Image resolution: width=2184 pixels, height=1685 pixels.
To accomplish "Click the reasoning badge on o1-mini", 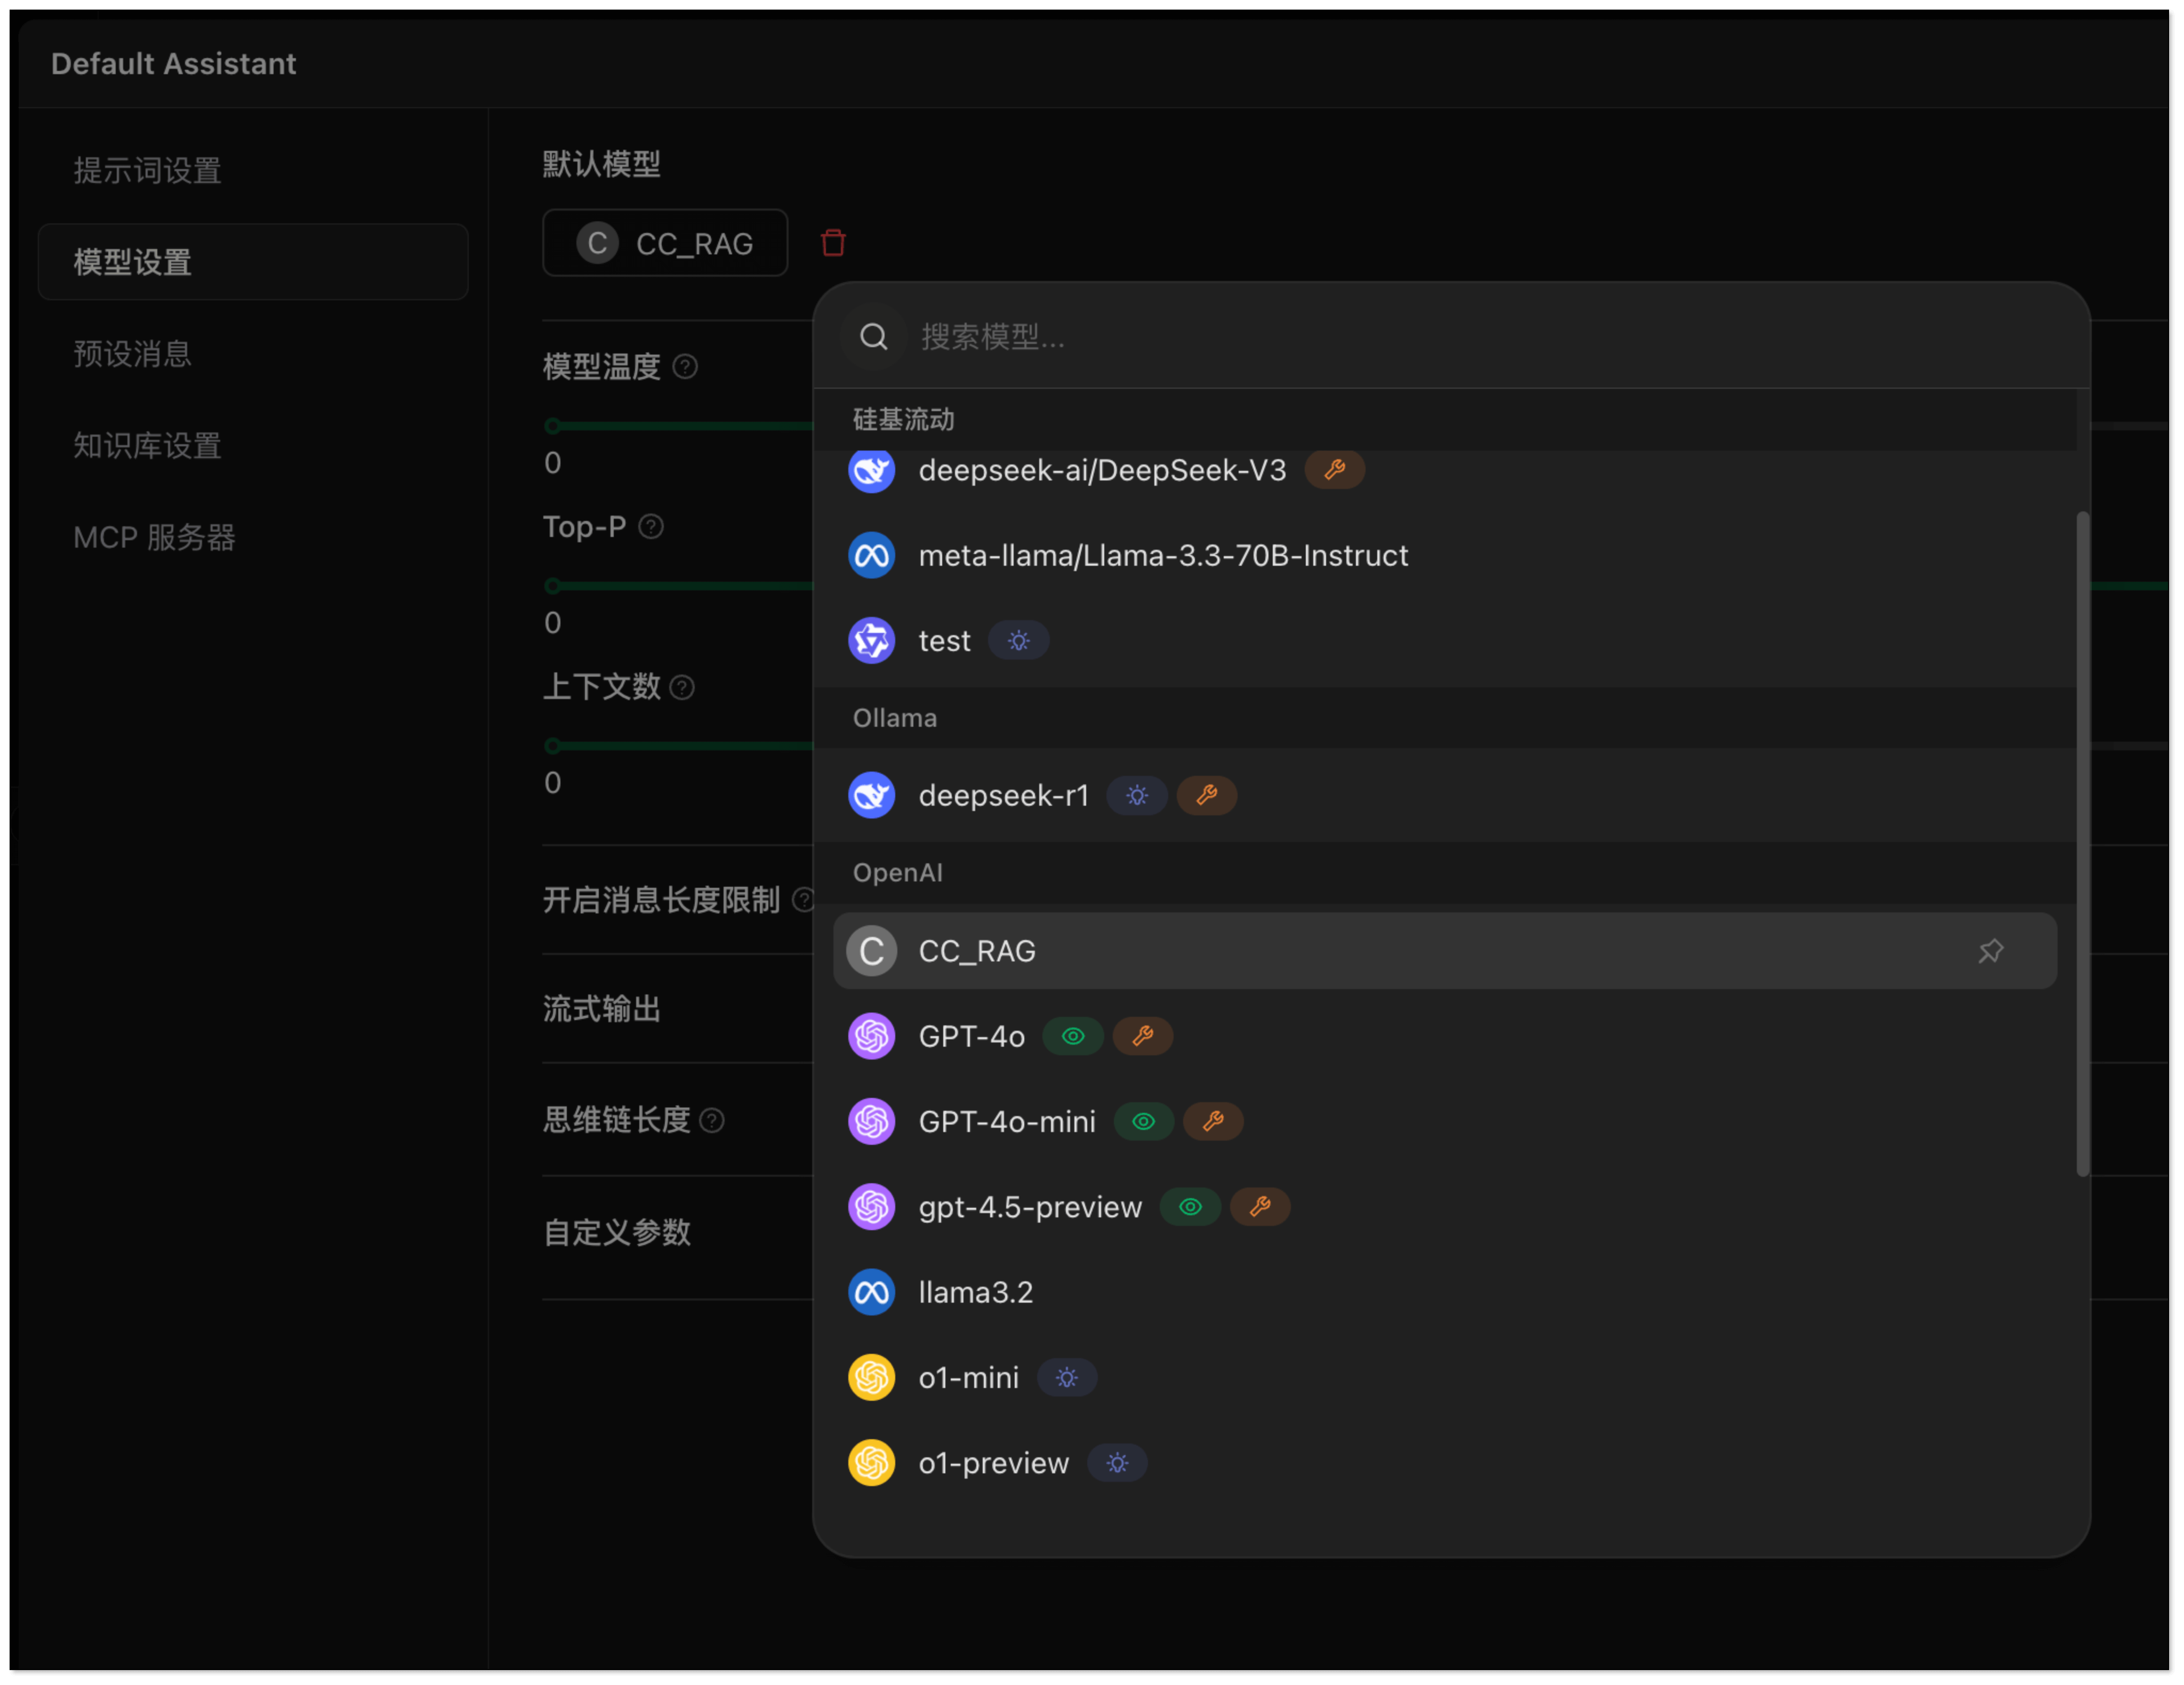I will 1067,1378.
